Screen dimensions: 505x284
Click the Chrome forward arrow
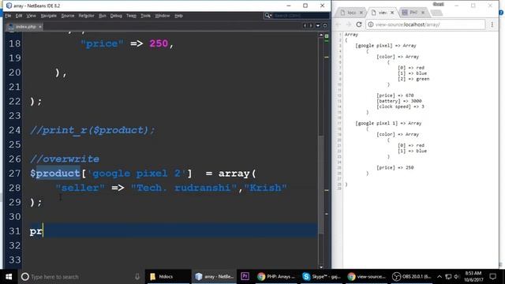[348, 24]
